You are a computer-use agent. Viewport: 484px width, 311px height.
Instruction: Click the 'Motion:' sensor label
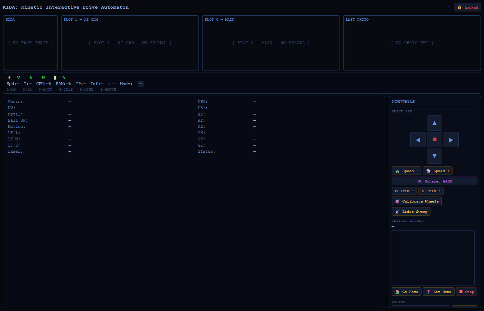point(17,127)
